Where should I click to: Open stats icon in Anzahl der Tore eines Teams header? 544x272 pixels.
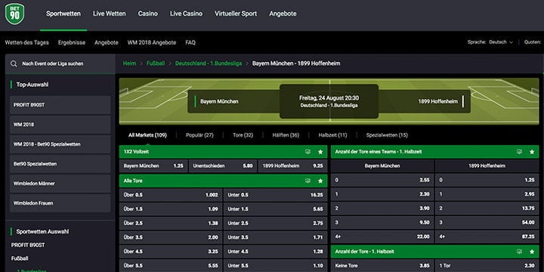(519, 152)
